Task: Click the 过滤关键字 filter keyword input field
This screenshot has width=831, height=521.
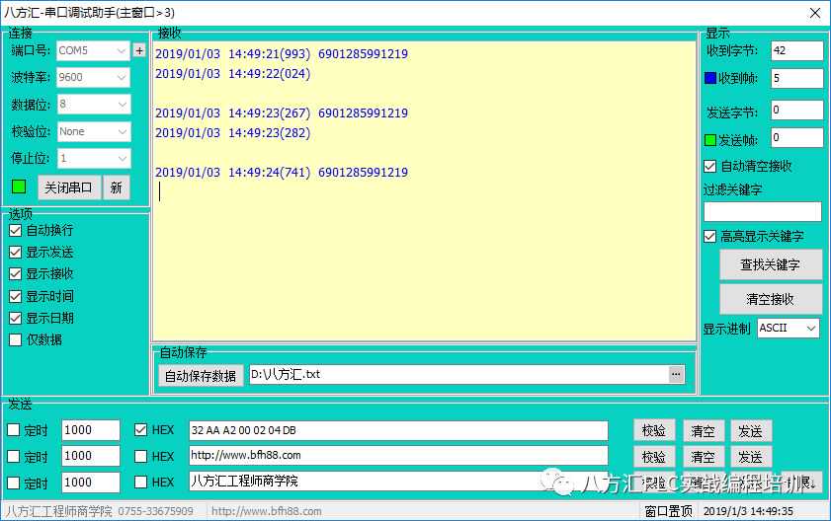Action: coord(762,212)
